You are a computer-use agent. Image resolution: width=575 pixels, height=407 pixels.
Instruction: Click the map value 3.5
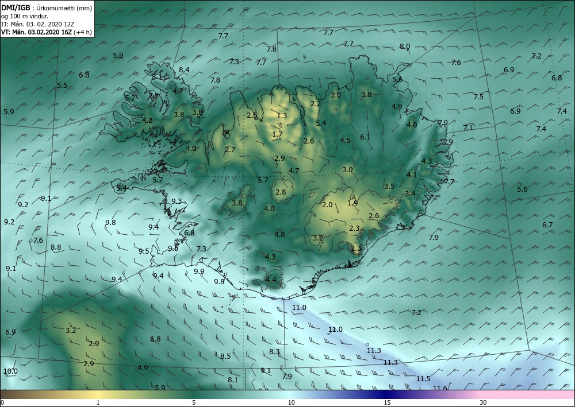coord(389,187)
